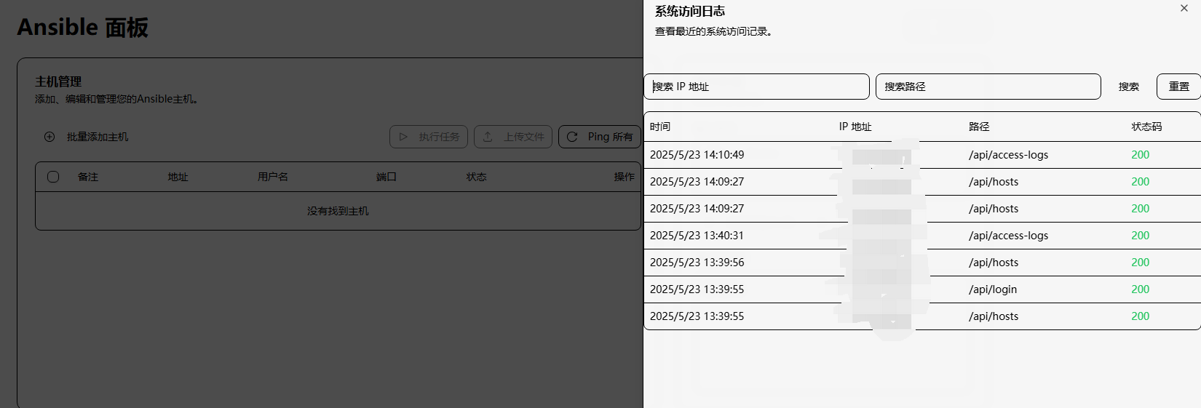Click the 时间 column header
Image resolution: width=1201 pixels, height=408 pixels.
pyautogui.click(x=660, y=127)
